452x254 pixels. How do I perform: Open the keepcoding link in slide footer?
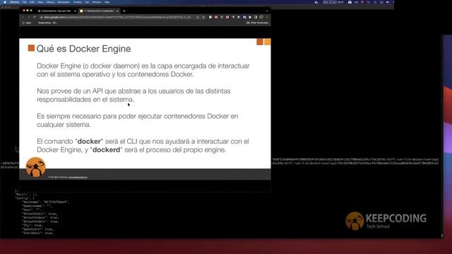(x=78, y=177)
